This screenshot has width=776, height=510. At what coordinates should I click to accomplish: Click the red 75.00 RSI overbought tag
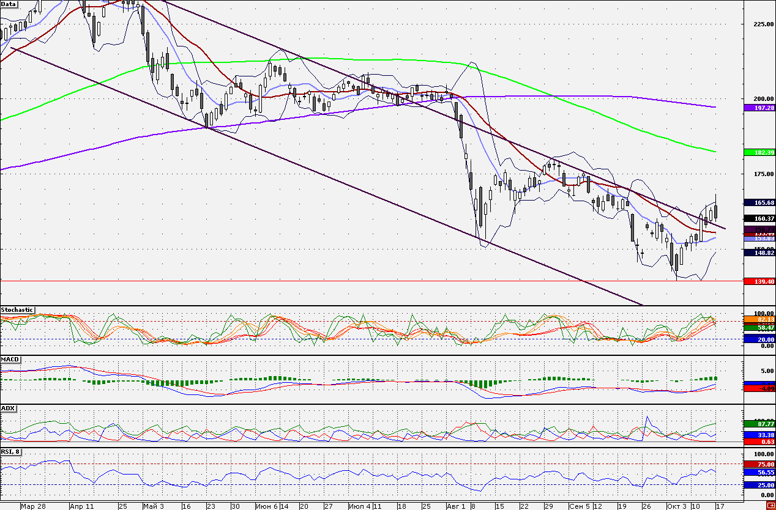tap(758, 464)
